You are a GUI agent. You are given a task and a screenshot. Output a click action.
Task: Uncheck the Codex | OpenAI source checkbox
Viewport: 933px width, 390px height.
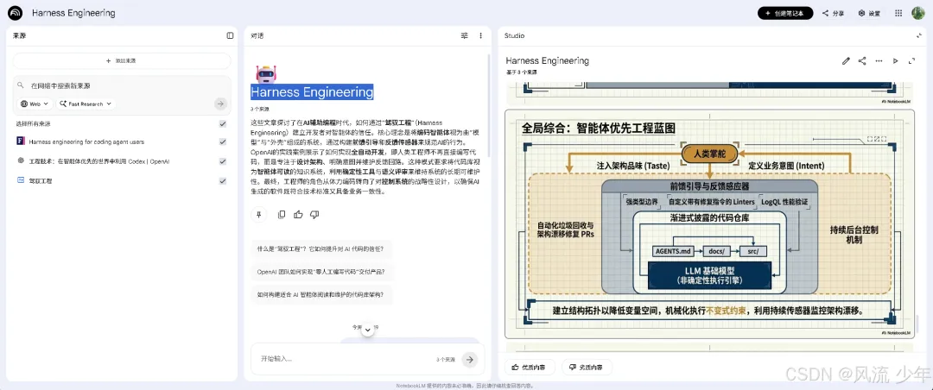223,161
